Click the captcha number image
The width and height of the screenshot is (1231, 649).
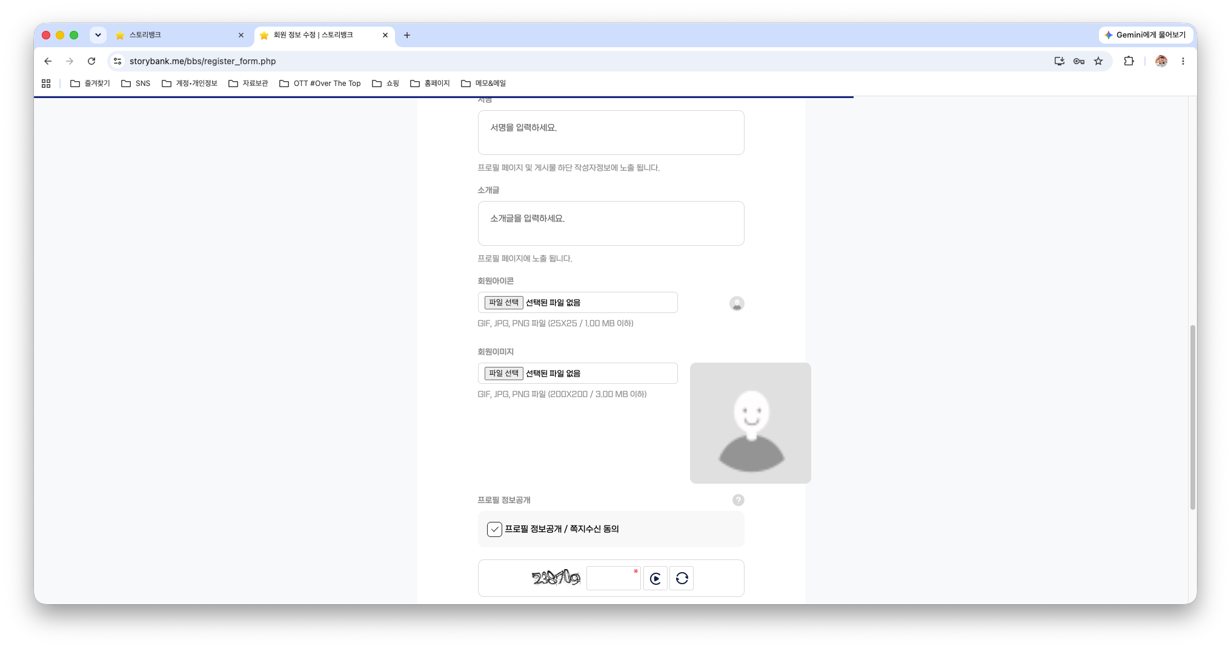tap(556, 578)
